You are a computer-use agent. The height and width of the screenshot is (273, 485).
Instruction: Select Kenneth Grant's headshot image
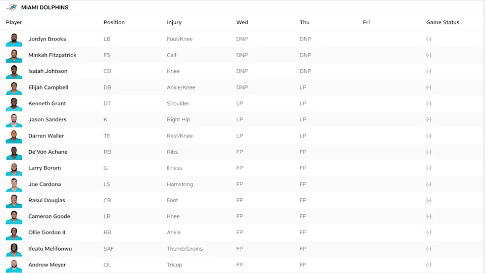[x=14, y=104]
